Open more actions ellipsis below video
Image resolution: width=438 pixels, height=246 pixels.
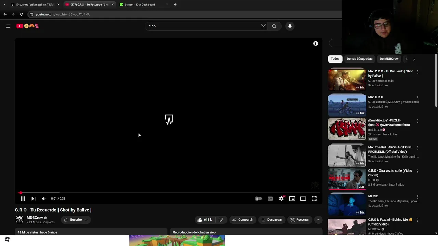pyautogui.click(x=318, y=220)
